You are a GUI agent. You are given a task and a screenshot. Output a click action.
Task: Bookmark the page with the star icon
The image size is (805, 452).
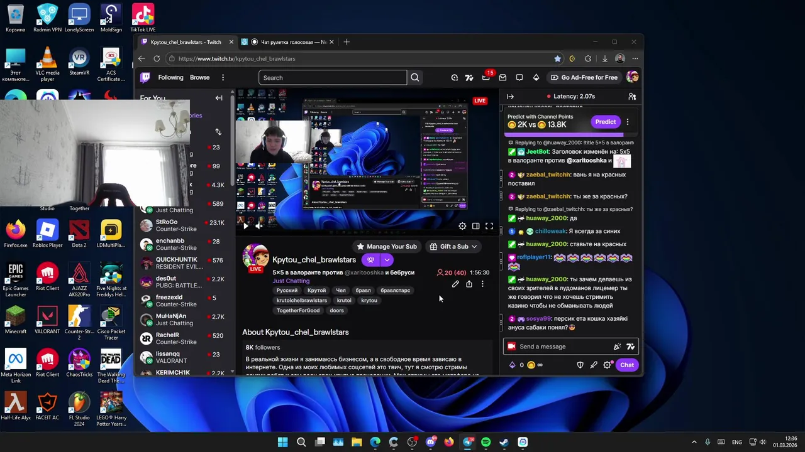coord(557,58)
